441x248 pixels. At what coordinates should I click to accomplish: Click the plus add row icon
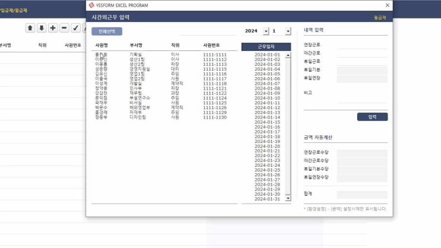(53, 28)
